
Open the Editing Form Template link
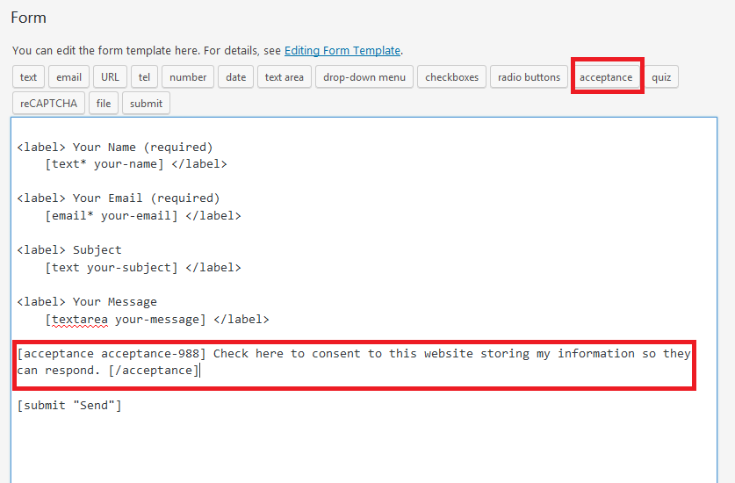click(x=342, y=51)
